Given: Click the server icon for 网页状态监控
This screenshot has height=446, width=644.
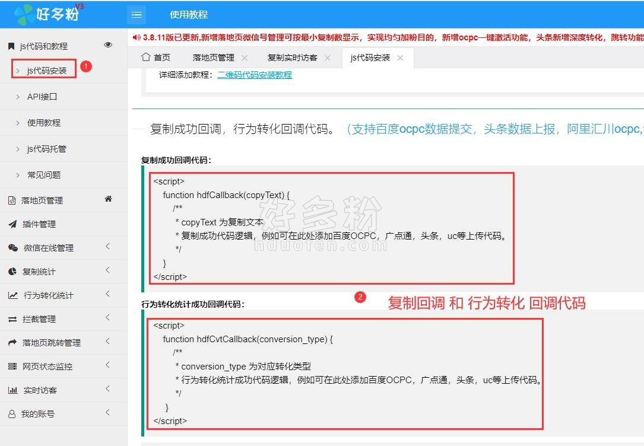Looking at the screenshot, I should pyautogui.click(x=12, y=367).
